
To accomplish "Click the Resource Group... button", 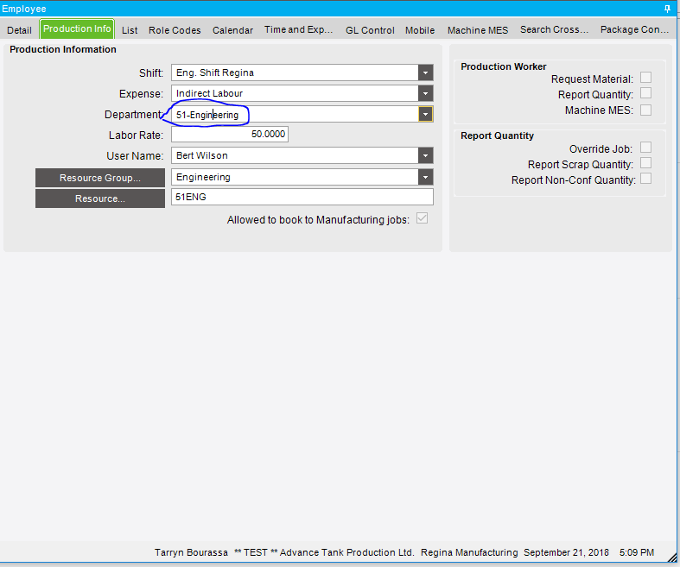I will (100, 178).
